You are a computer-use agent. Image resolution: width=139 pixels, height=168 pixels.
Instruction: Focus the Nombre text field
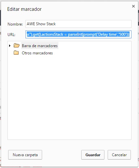pos(78,24)
